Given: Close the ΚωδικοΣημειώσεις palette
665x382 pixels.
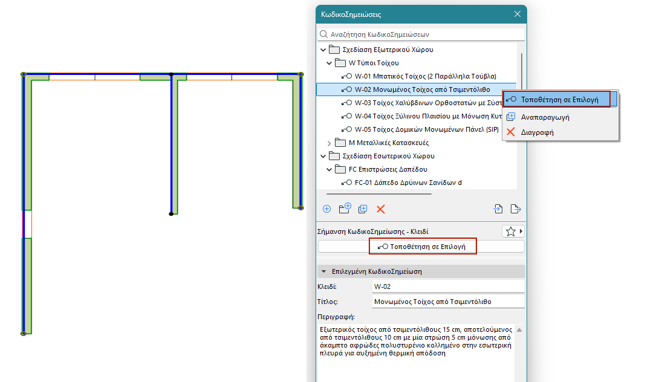Looking at the screenshot, I should click(x=517, y=15).
